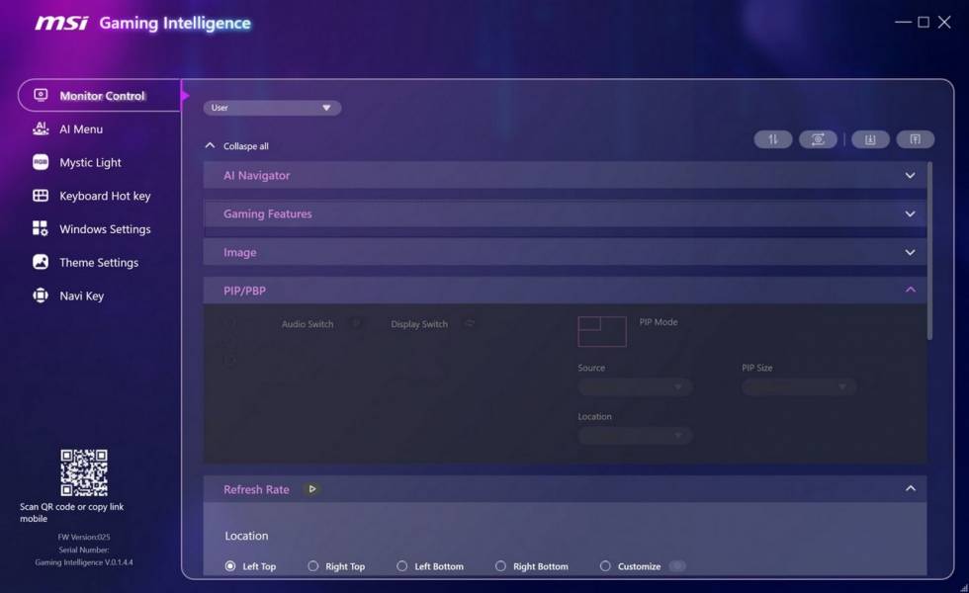The height and width of the screenshot is (593, 969).
Task: Choose the Customize location radio button
Action: (605, 566)
